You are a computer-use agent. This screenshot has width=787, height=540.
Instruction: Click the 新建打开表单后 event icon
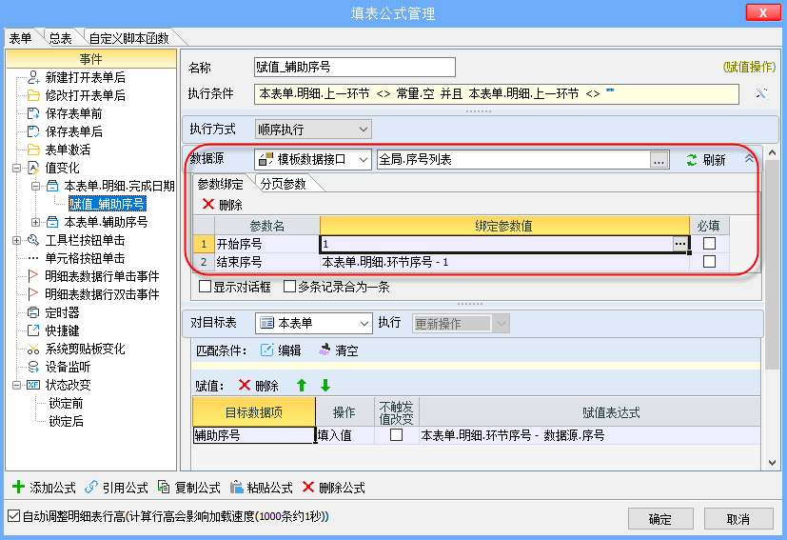tap(33, 77)
